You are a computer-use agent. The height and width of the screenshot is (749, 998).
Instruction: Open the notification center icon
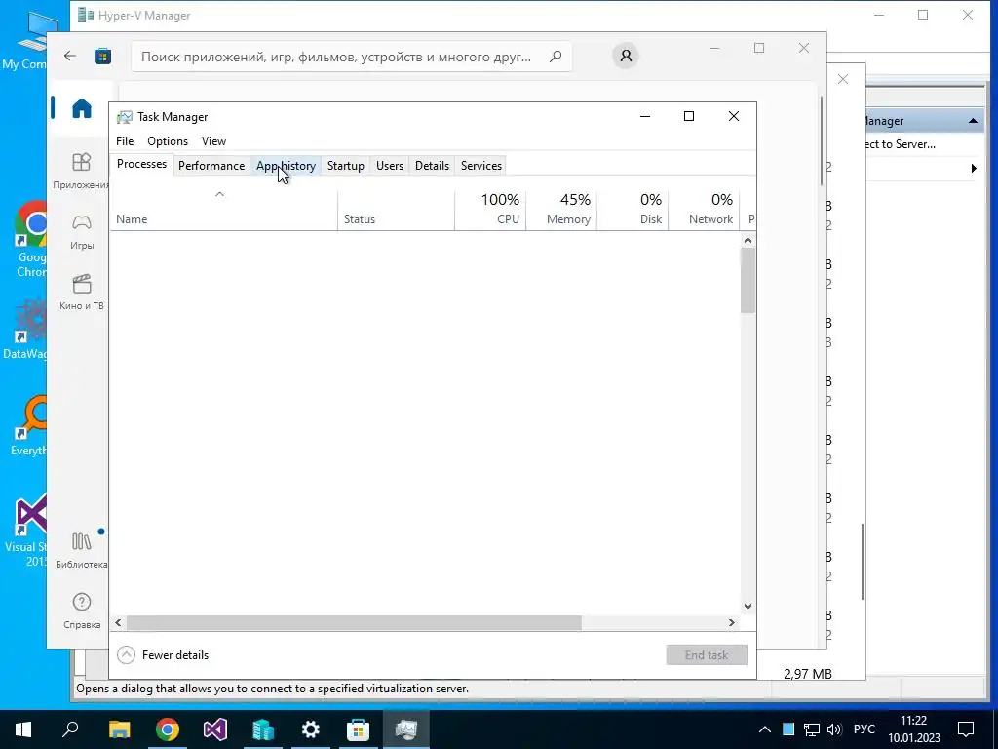[966, 729]
